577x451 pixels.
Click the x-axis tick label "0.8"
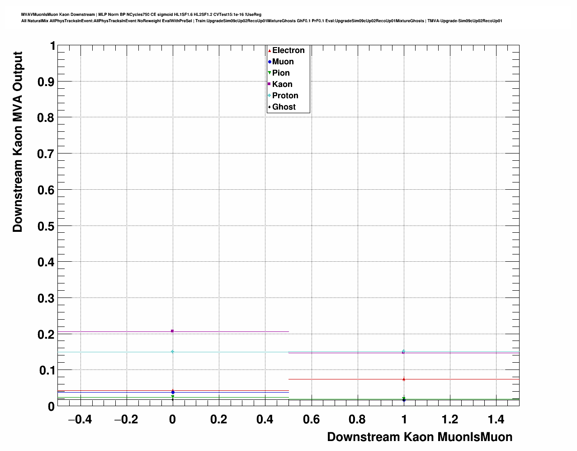click(x=357, y=420)
